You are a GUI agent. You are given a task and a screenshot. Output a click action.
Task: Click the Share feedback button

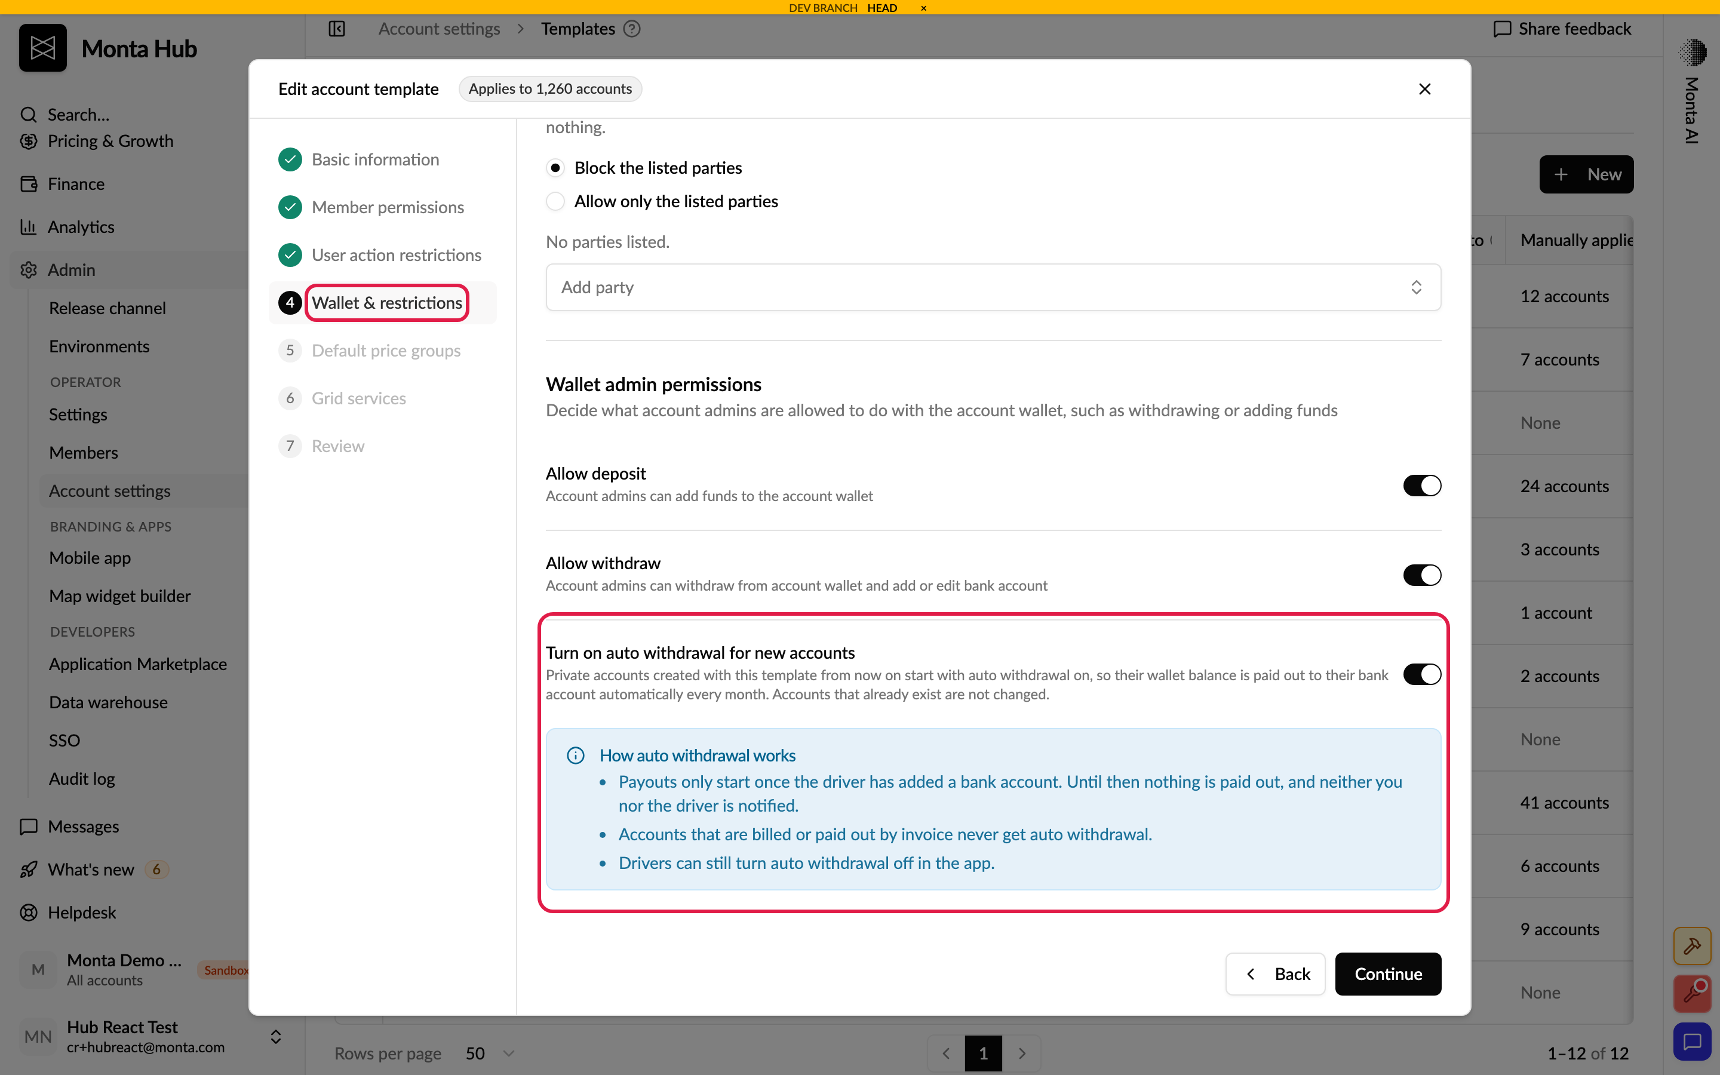click(1562, 29)
